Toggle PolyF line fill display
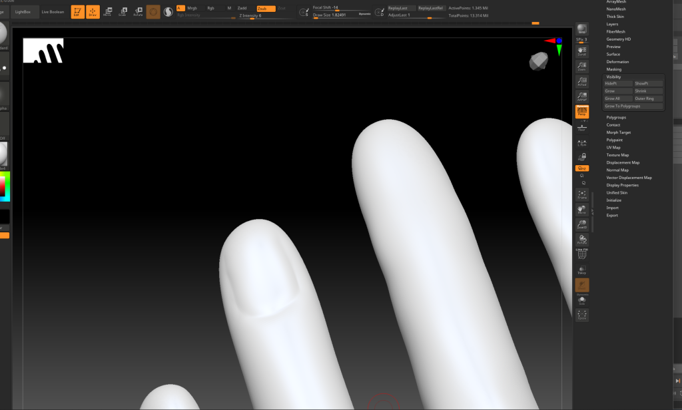The image size is (682, 410). tap(582, 254)
